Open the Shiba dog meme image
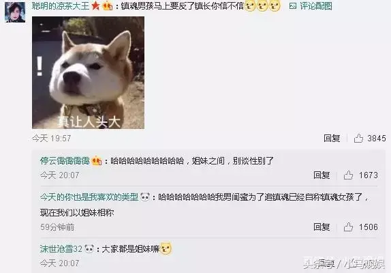The height and width of the screenshot is (273, 391). 89,72
